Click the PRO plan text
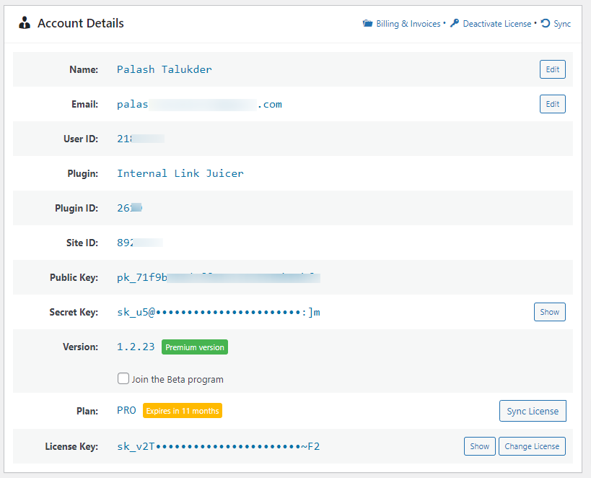This screenshot has height=478, width=591. pos(126,410)
